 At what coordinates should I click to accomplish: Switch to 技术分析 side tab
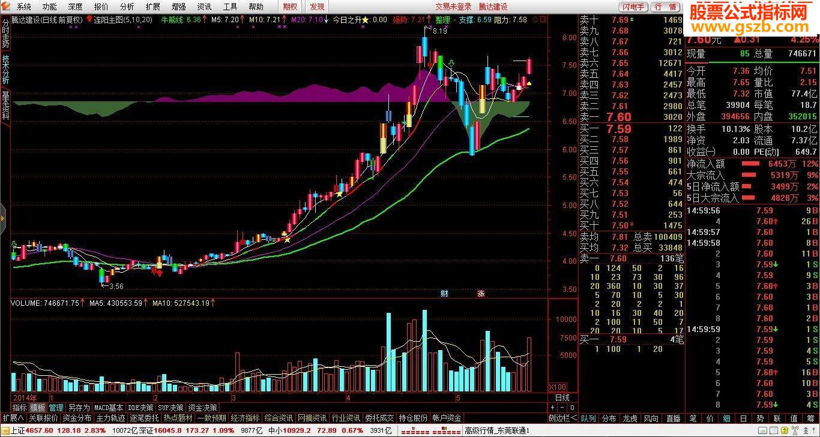5,70
